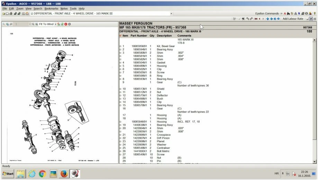This screenshot has height=180, width=318.
Task: Select part number 1806584M91 Housing row
Action: (216, 121)
